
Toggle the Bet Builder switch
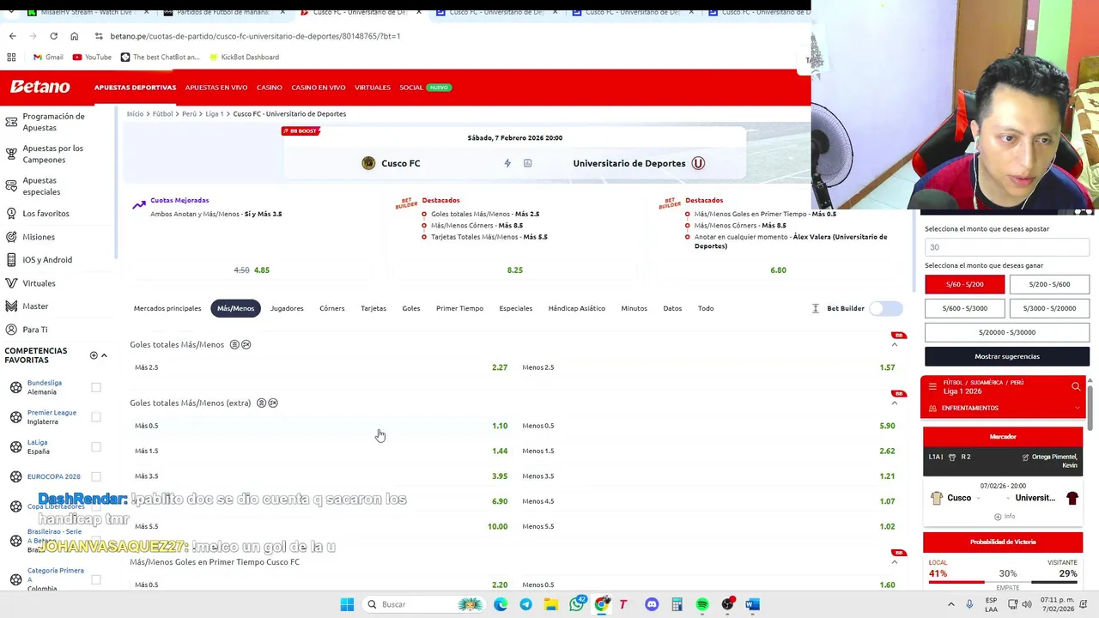click(886, 308)
